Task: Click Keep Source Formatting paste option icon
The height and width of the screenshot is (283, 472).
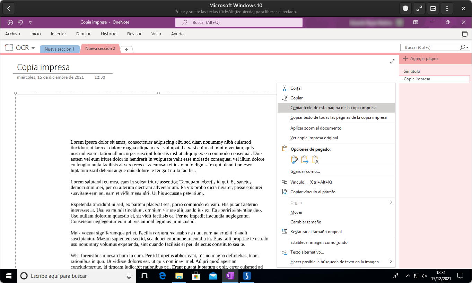Action: pos(294,160)
